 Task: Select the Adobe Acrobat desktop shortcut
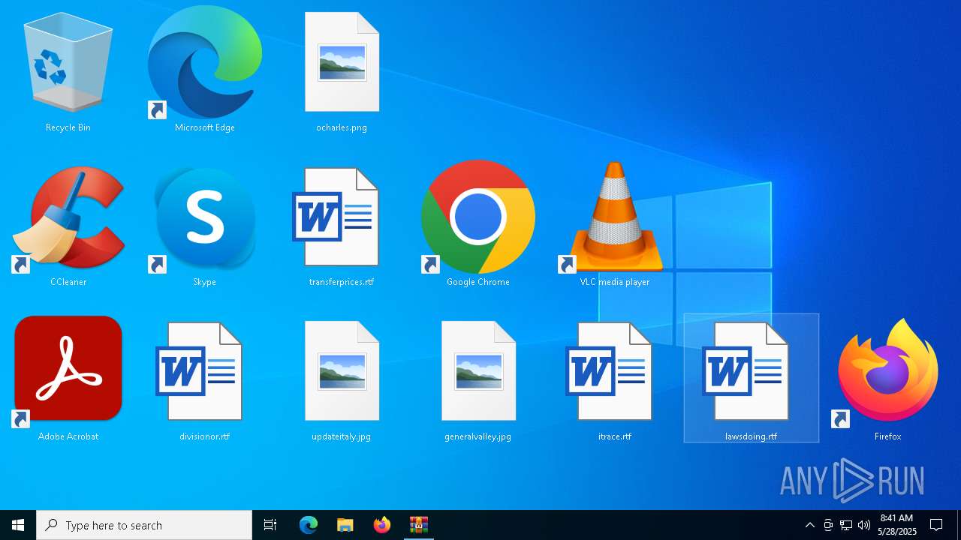68,379
